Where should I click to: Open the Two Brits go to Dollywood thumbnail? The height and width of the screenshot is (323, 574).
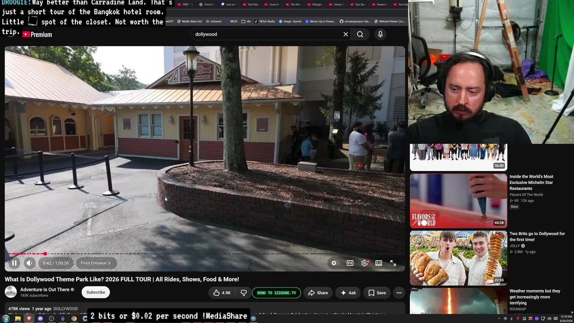458,258
